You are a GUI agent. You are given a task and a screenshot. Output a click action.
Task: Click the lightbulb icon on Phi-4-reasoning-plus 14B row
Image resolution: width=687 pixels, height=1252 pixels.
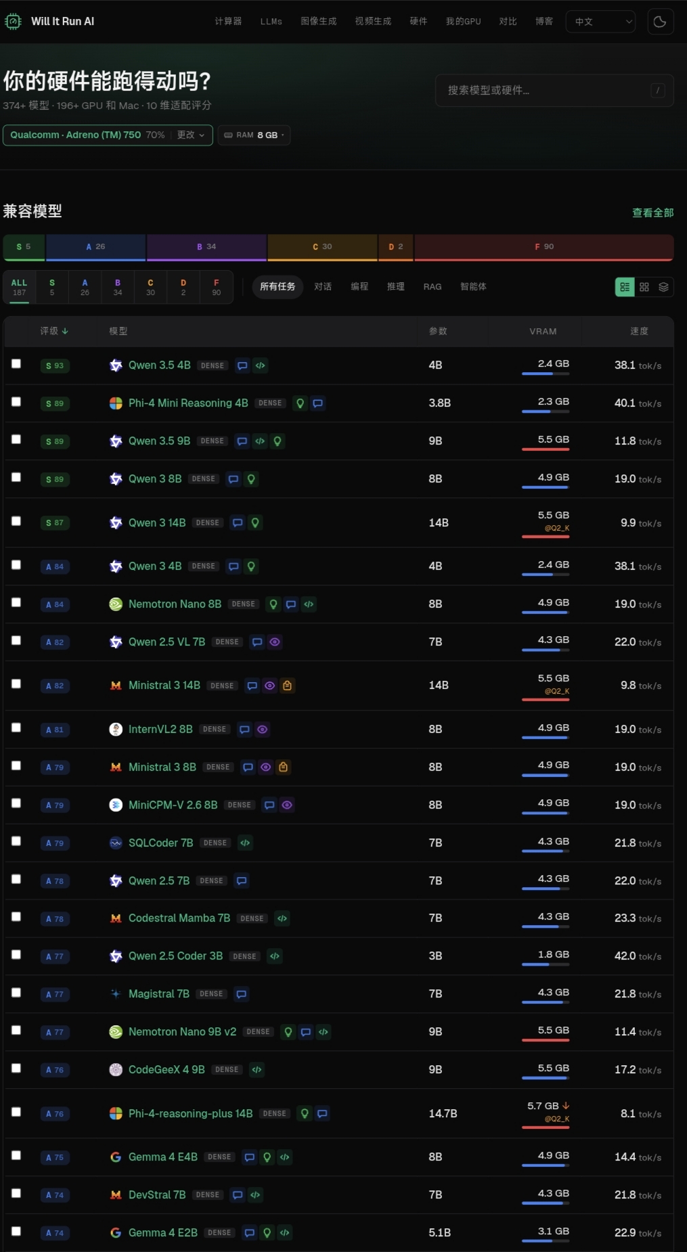305,1113
